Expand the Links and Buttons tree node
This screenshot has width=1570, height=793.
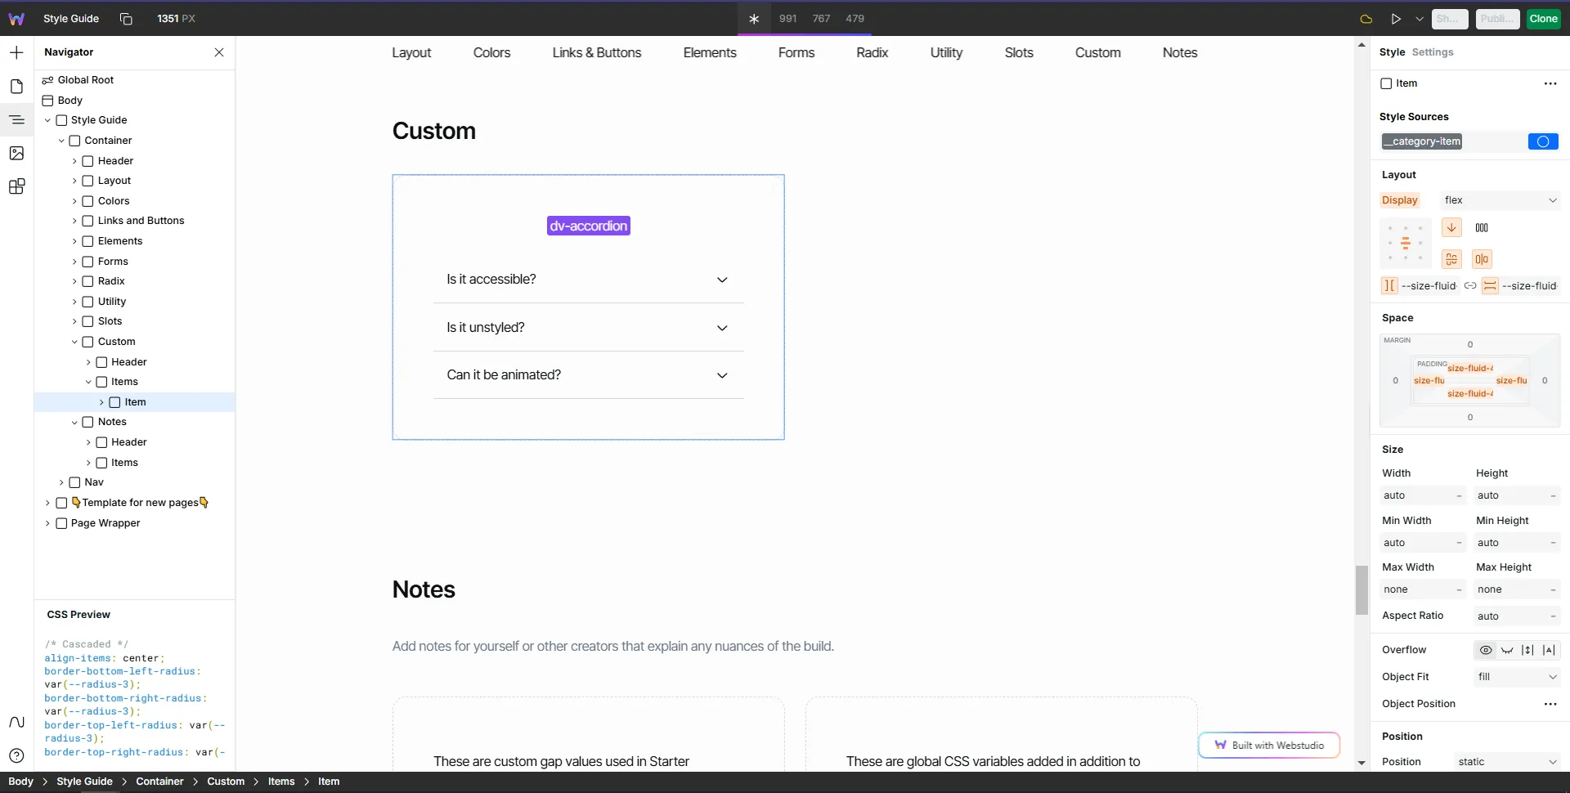coord(74,221)
